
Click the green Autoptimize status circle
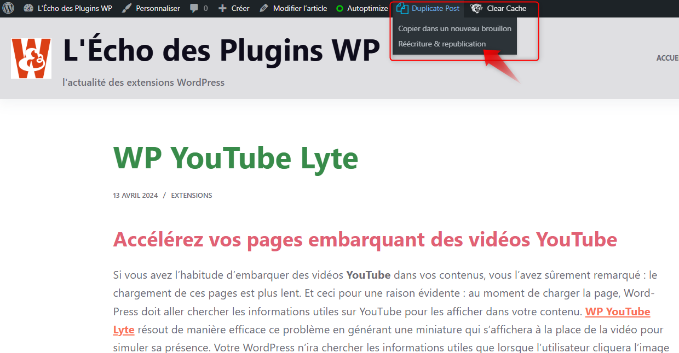tap(339, 9)
